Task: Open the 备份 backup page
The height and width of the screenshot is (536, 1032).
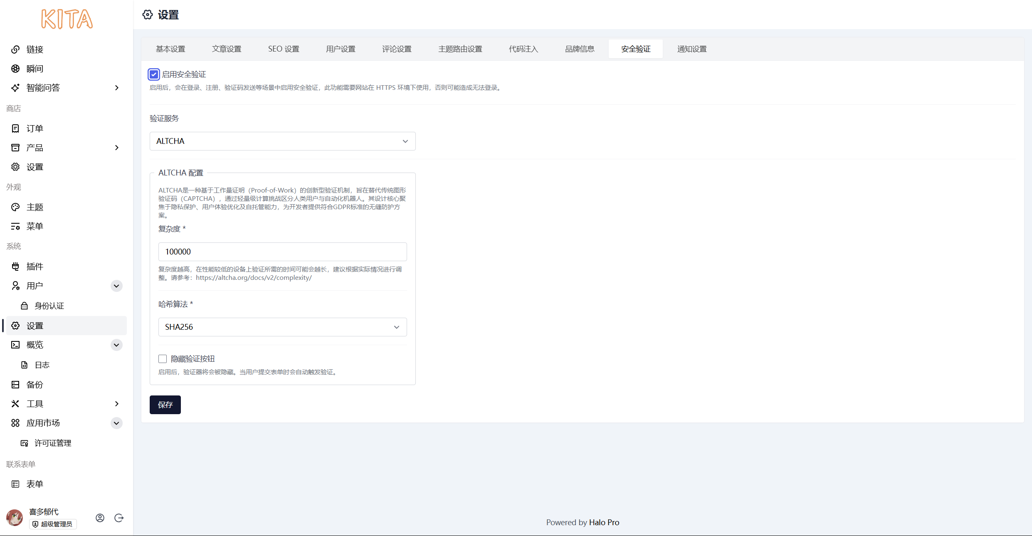Action: [x=35, y=385]
